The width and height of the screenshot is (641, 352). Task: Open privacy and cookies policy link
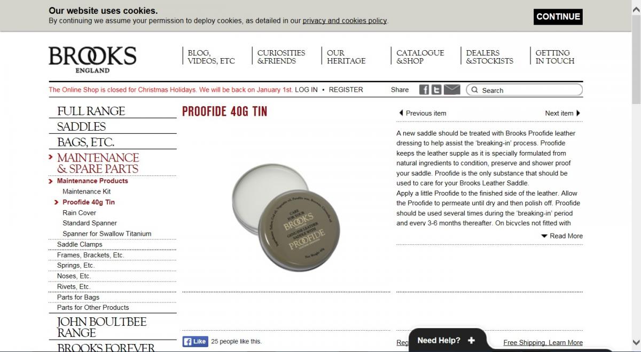(x=345, y=21)
